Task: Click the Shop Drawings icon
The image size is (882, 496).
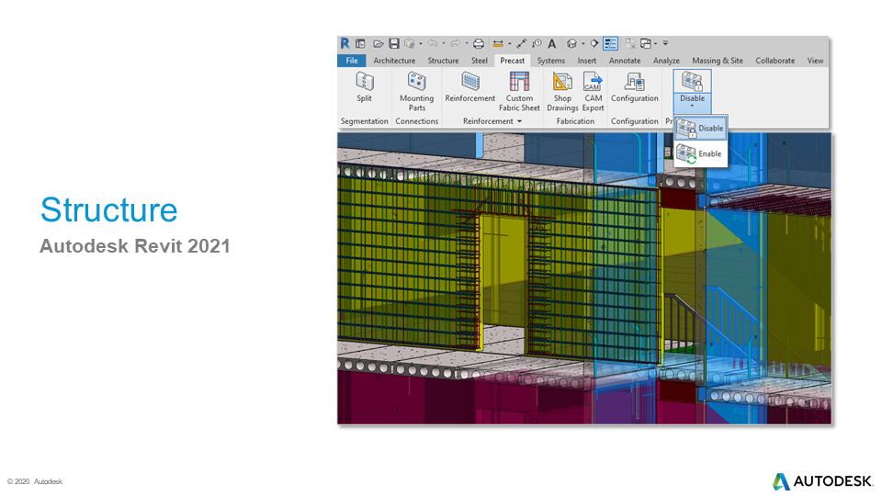Action: pos(562,90)
